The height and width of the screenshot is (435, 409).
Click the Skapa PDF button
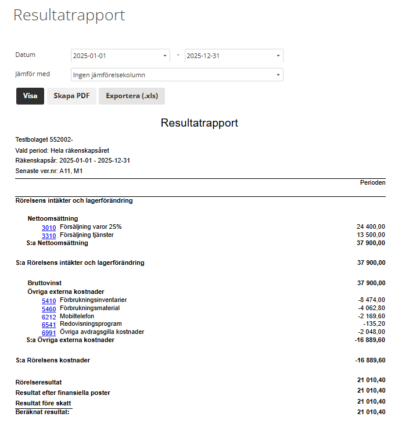71,96
